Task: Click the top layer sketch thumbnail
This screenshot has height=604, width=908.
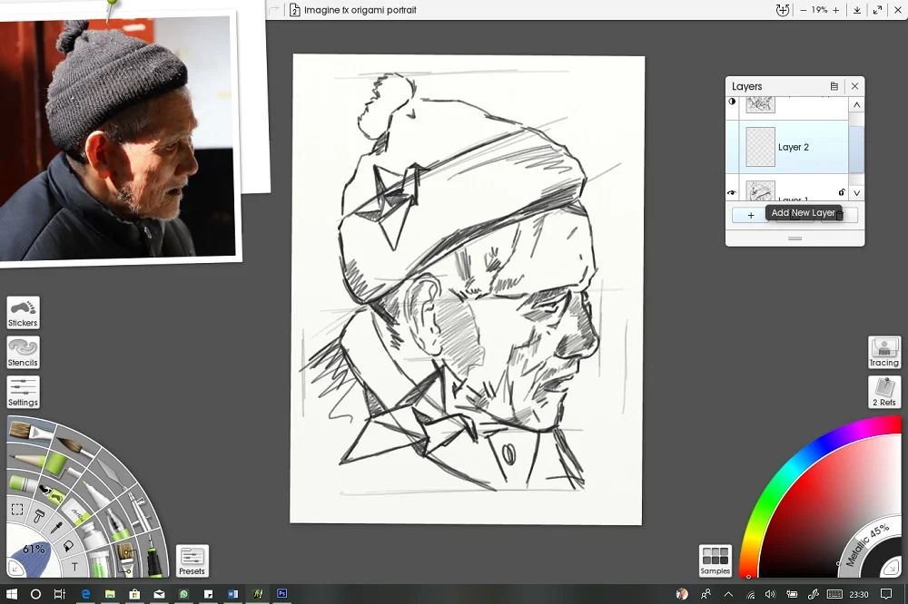Action: [x=760, y=104]
